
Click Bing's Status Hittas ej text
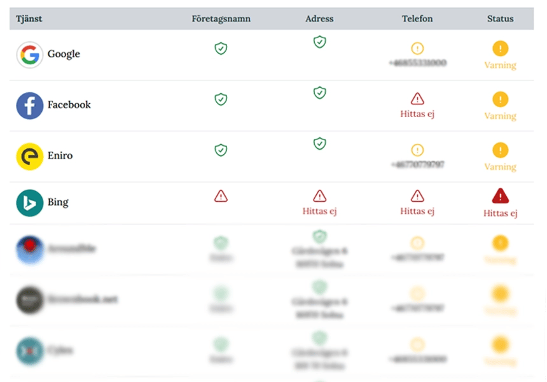pos(501,213)
